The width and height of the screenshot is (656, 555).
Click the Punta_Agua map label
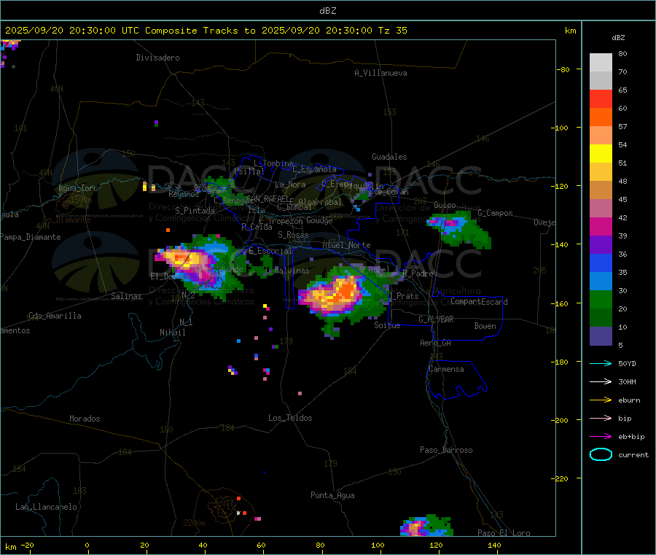point(332,495)
